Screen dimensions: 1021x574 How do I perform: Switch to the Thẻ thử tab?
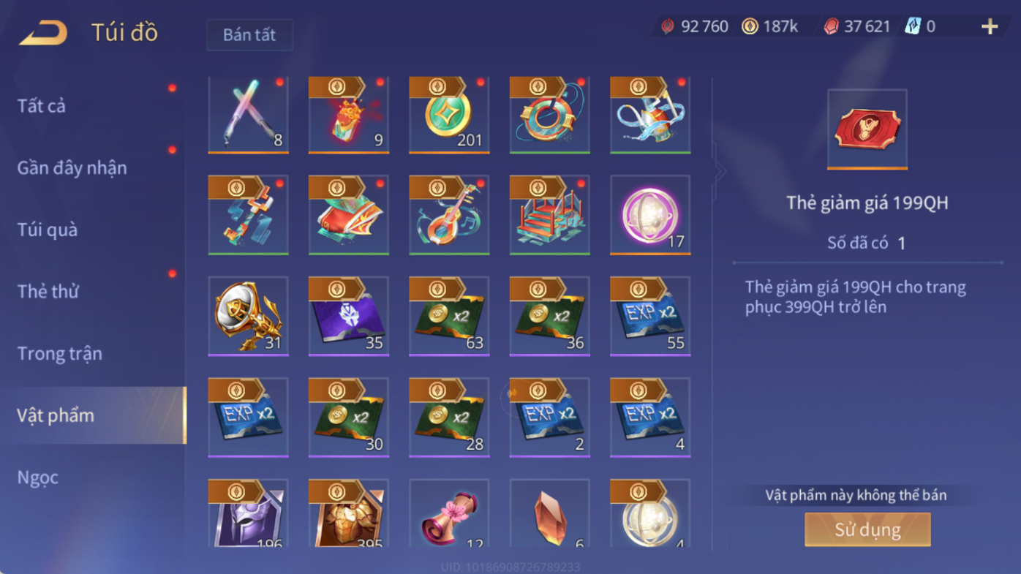[x=48, y=292]
